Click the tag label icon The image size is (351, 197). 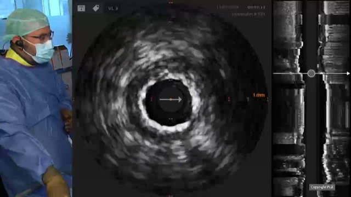(x=96, y=8)
